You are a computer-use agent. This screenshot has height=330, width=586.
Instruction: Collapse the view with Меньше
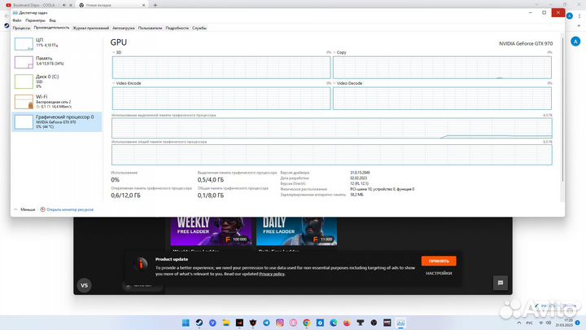click(24, 209)
